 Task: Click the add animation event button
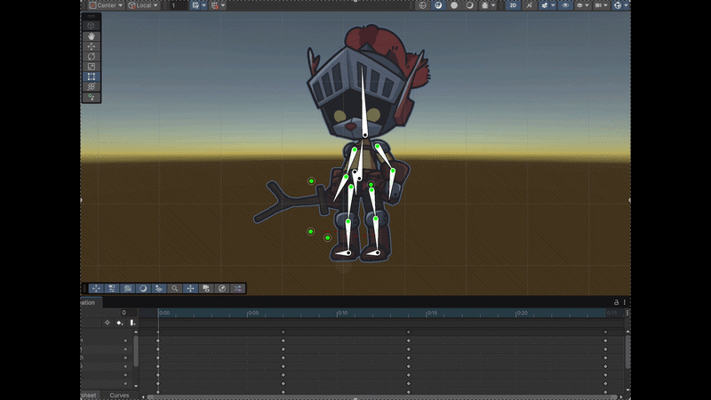(x=132, y=323)
